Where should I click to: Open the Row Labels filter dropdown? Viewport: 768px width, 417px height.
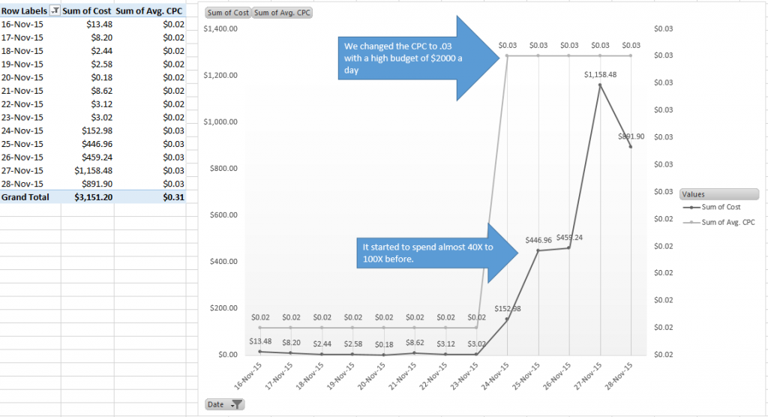(54, 11)
